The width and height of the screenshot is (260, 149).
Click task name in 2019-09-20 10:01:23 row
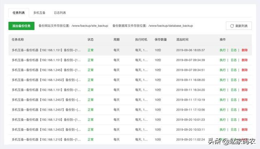click(x=46, y=119)
